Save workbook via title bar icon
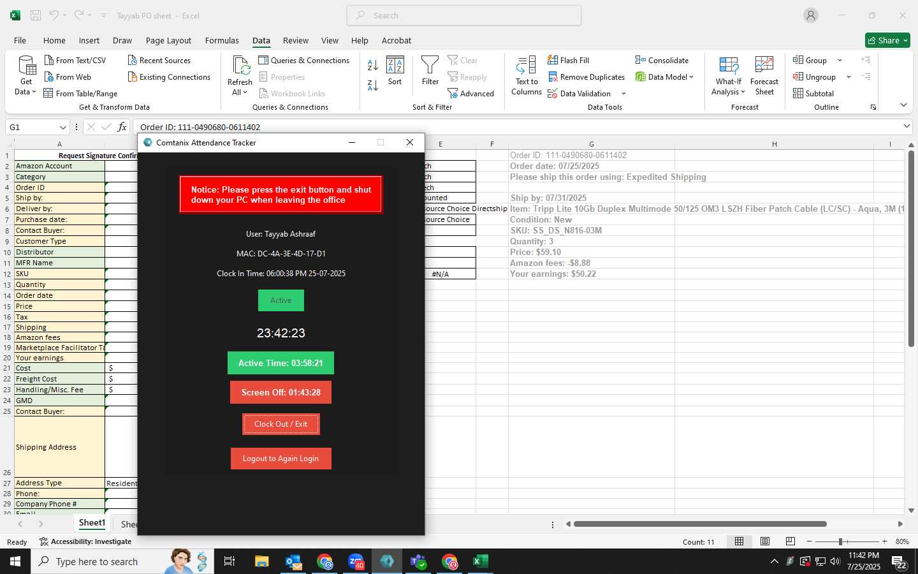The width and height of the screenshot is (918, 574). coord(36,15)
